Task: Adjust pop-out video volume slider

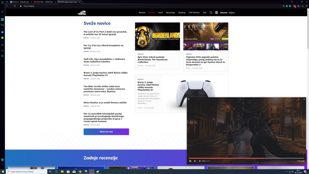Action: pos(206,161)
